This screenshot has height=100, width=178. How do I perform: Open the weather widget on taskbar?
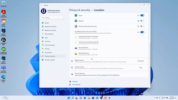point(5,98)
